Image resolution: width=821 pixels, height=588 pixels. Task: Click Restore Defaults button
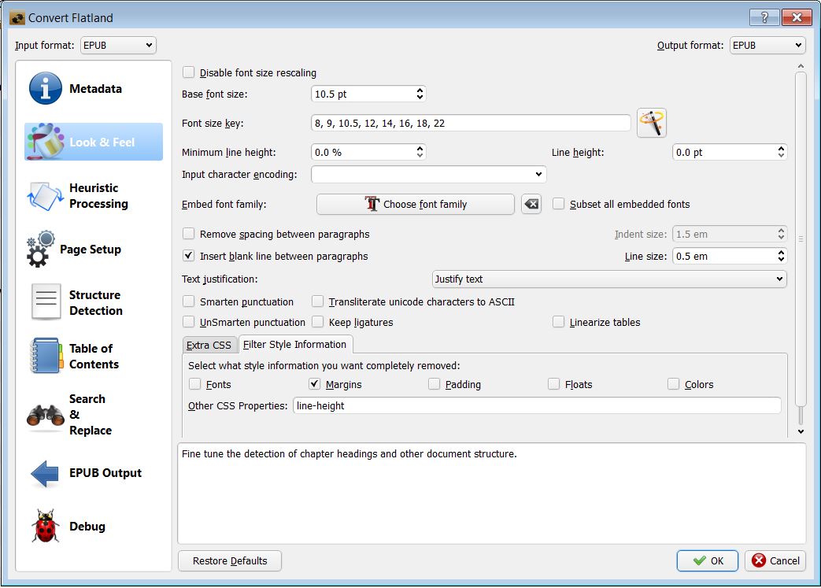pos(230,560)
